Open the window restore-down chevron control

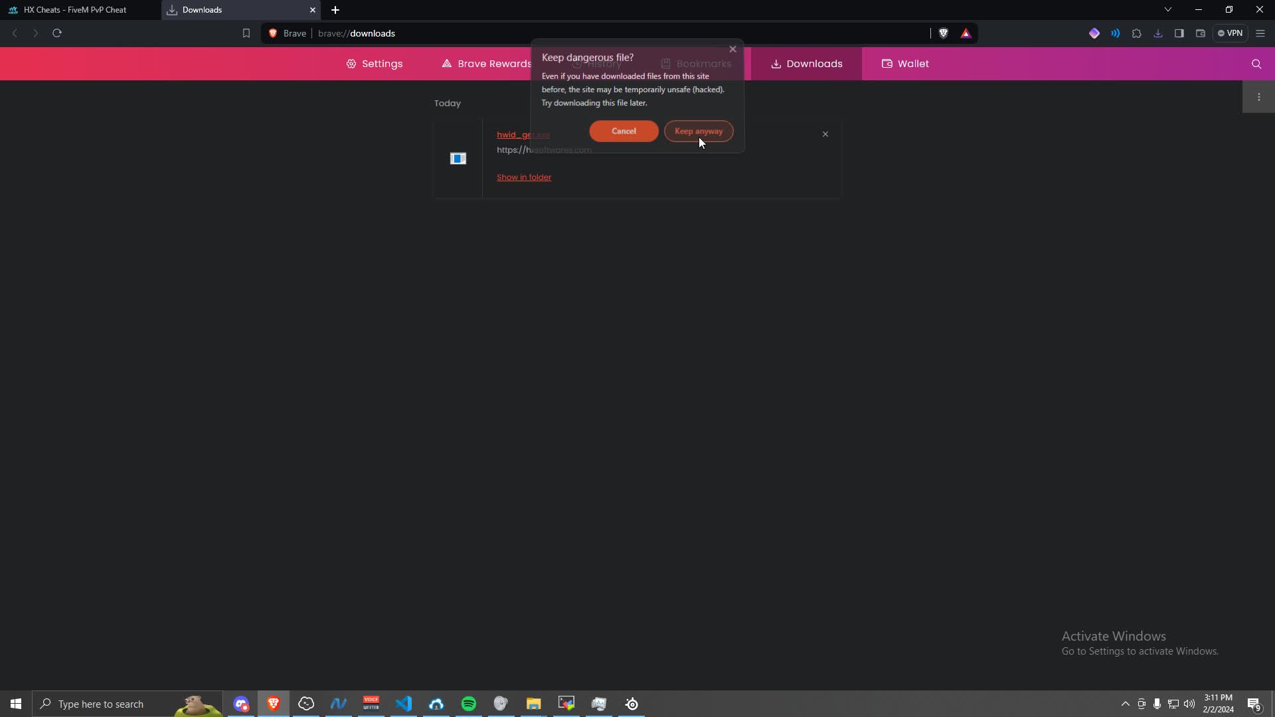coord(1168,9)
